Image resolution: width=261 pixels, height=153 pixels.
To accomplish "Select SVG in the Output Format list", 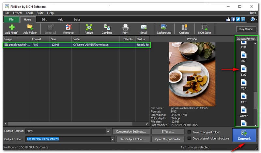I will coord(243,70).
